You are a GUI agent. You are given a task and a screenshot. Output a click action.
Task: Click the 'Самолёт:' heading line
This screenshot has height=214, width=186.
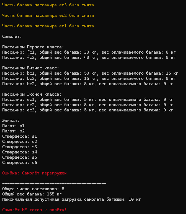click(12, 36)
